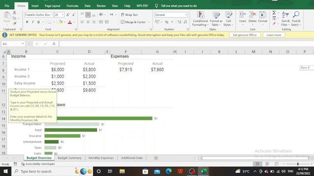The image size is (314, 176).
Task: Apply fill color bucket icon
Action: click(x=60, y=22)
